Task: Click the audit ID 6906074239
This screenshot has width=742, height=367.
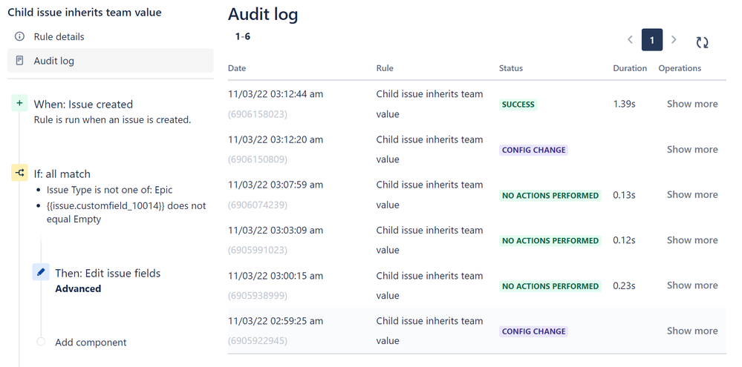Action: point(258,205)
